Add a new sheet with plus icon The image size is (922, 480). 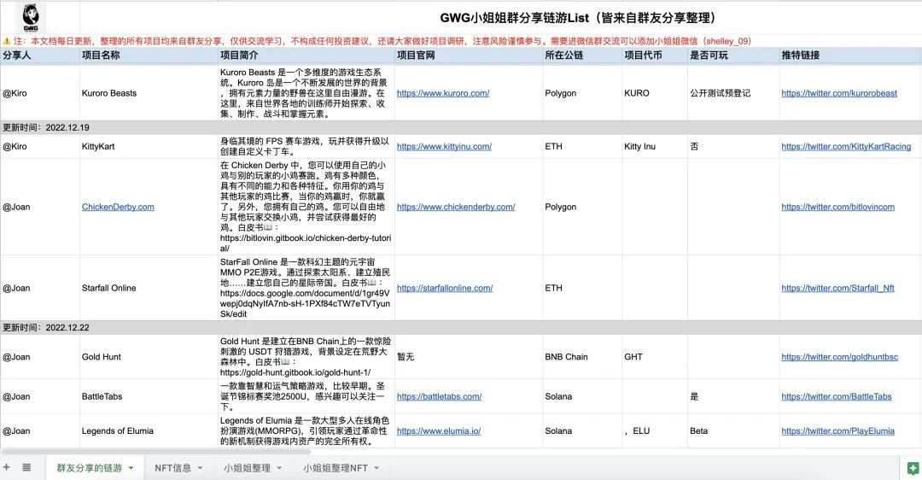[7, 468]
